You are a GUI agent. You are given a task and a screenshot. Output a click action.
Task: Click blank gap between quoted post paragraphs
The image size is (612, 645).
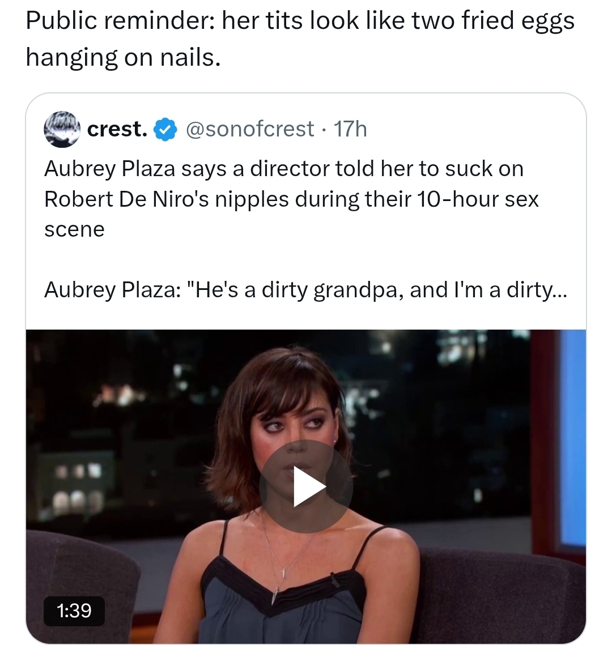click(x=305, y=259)
